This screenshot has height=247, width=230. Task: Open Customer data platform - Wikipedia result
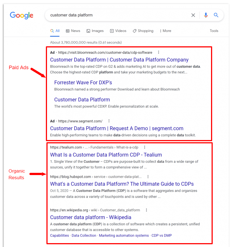click(x=91, y=218)
